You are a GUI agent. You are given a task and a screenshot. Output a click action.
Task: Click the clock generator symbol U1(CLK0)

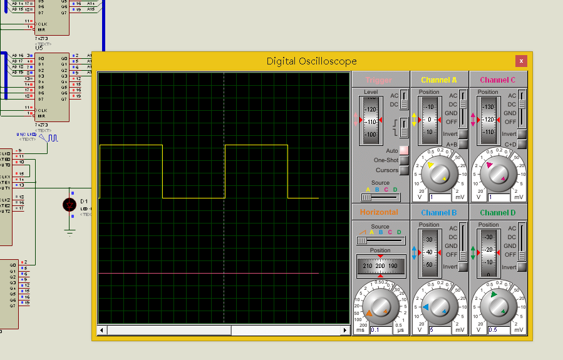[49, 138]
